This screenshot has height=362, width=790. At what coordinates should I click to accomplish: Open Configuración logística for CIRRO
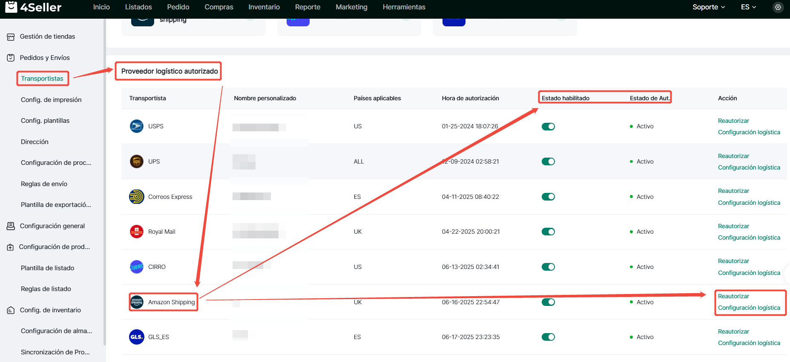[749, 273]
